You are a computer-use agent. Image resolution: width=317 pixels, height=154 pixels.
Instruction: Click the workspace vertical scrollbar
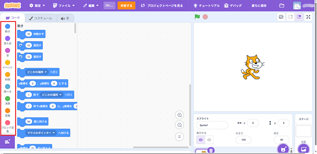point(190,115)
